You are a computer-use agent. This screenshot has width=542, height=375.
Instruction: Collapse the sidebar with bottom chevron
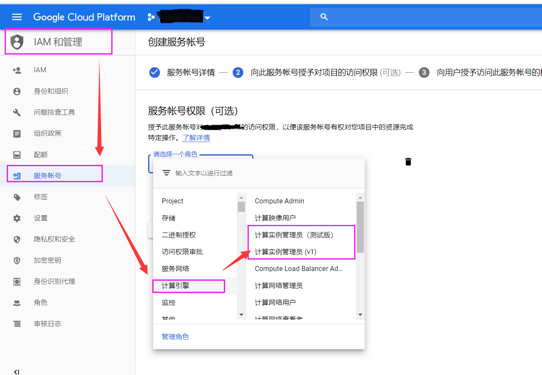tap(17, 372)
